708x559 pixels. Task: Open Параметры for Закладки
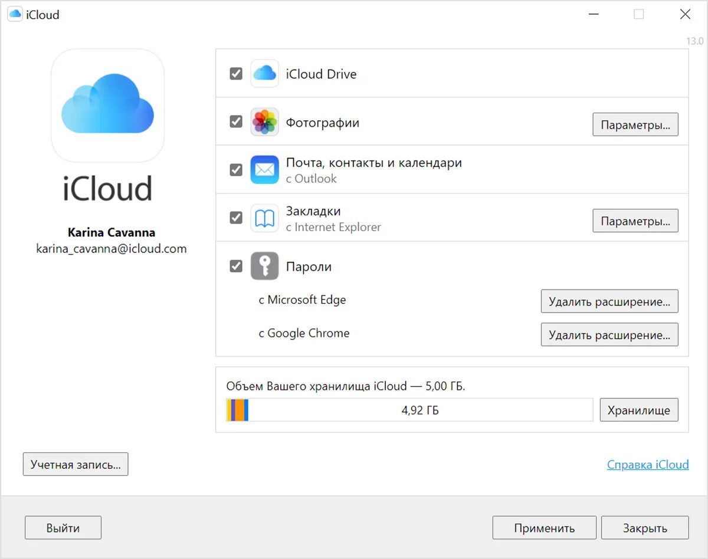click(635, 221)
